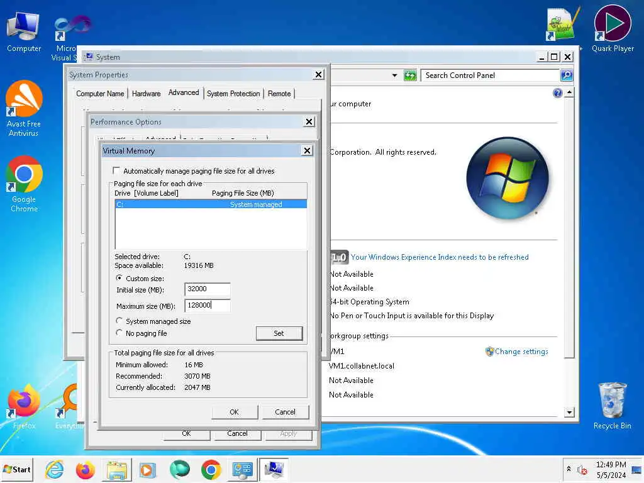Launch Google Chrome from desktop
This screenshot has height=483, width=644.
point(24,184)
